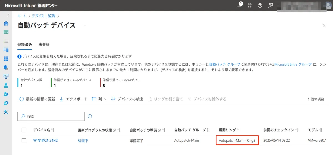
Task: Switch to the 未登録 tab
Action: [x=44, y=45]
